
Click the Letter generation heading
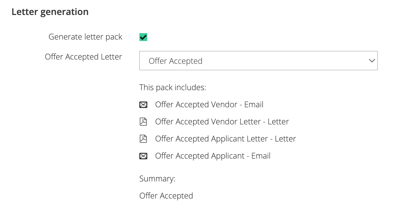tap(50, 12)
